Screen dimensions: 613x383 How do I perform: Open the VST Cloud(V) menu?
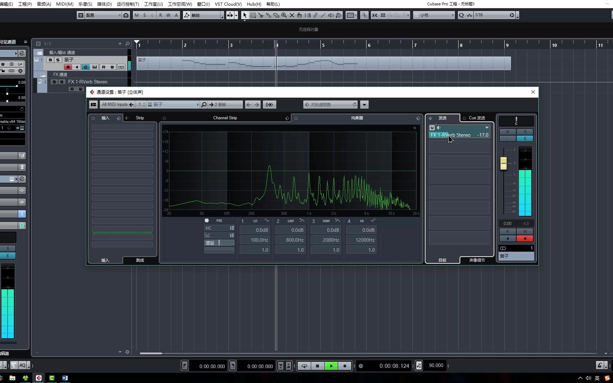click(228, 4)
